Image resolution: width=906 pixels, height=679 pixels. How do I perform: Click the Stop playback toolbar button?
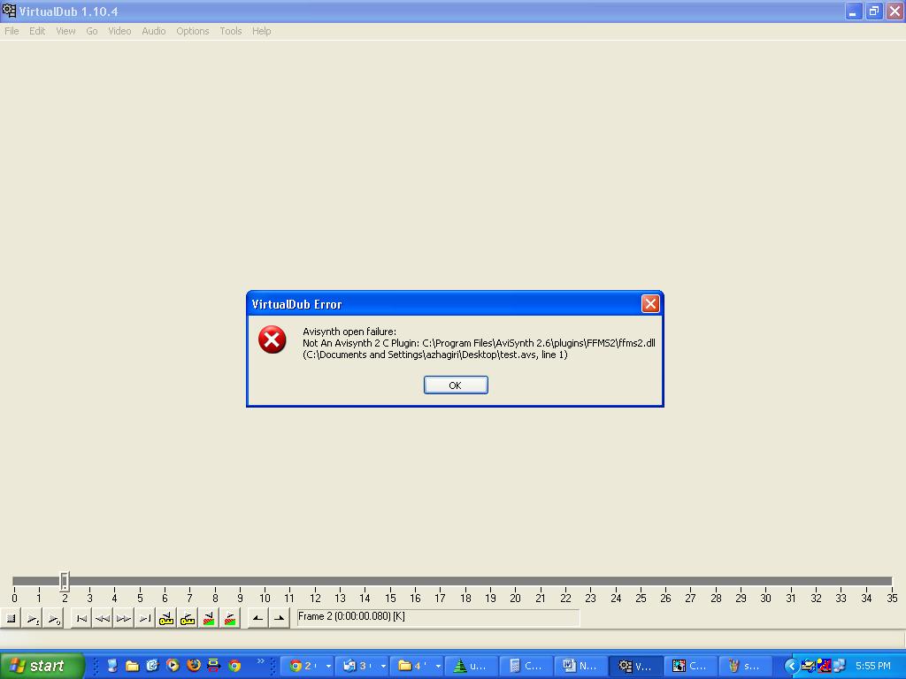pos(11,618)
